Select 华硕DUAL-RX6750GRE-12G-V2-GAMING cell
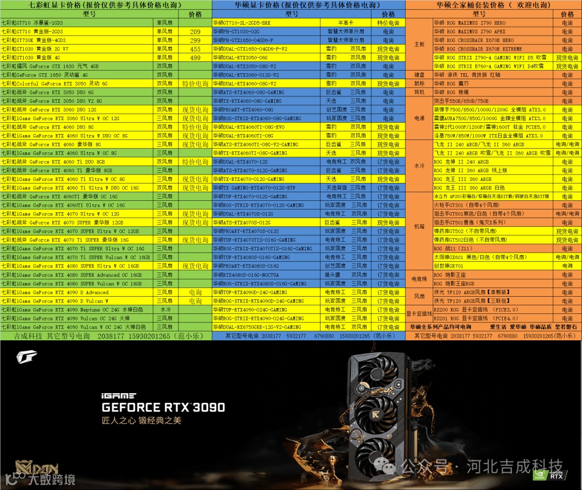The height and width of the screenshot is (490, 582). tap(267, 327)
